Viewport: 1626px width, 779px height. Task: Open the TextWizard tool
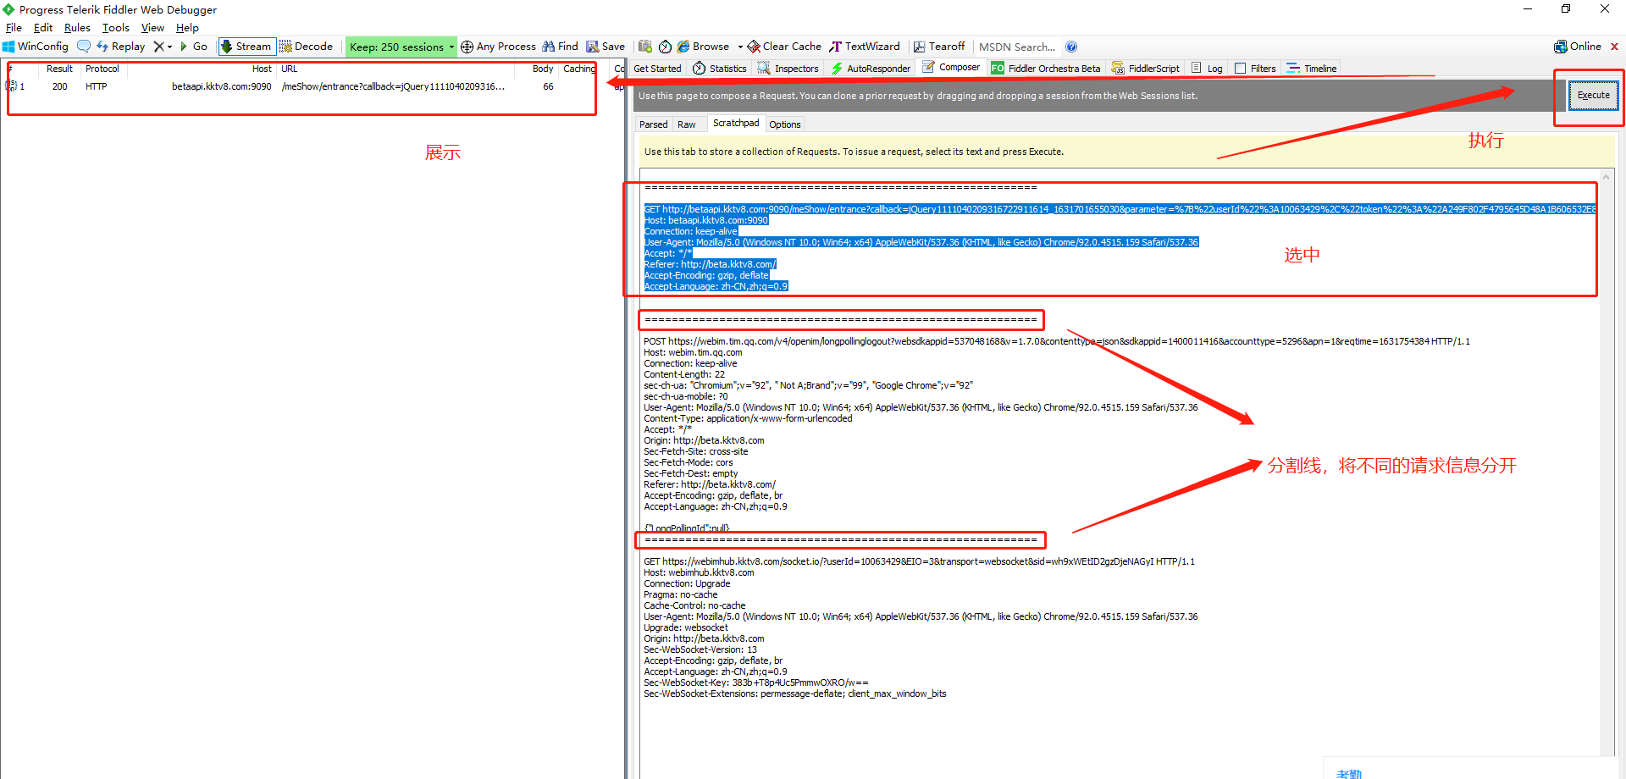(865, 47)
